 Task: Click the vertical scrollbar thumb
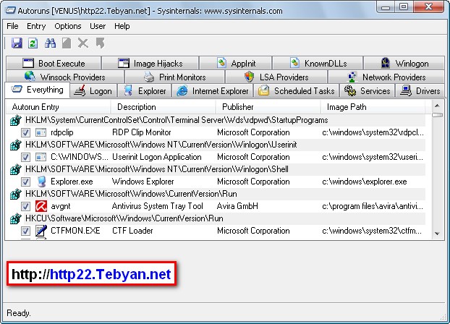tap(437, 115)
